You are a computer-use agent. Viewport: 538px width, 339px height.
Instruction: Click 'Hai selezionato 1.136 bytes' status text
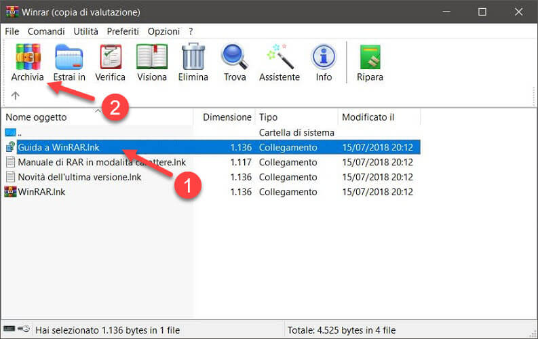pos(108,330)
